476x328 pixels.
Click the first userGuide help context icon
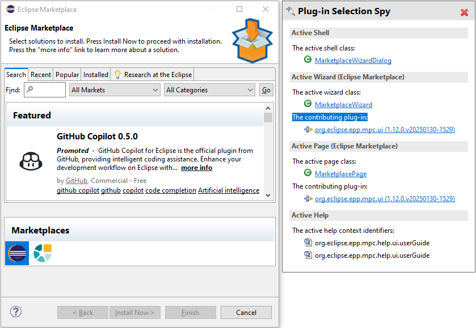tap(307, 242)
